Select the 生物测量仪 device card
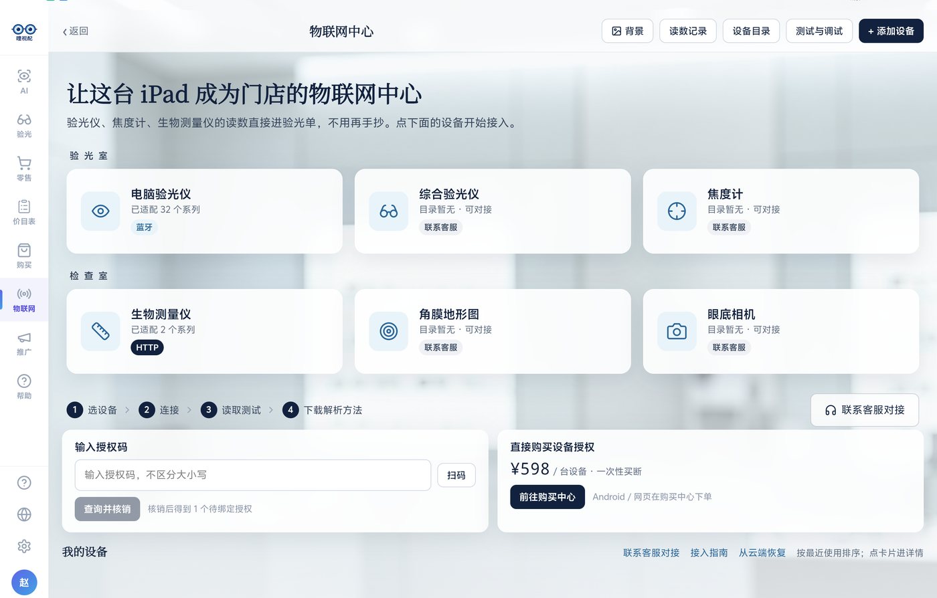937x598 pixels. click(204, 331)
